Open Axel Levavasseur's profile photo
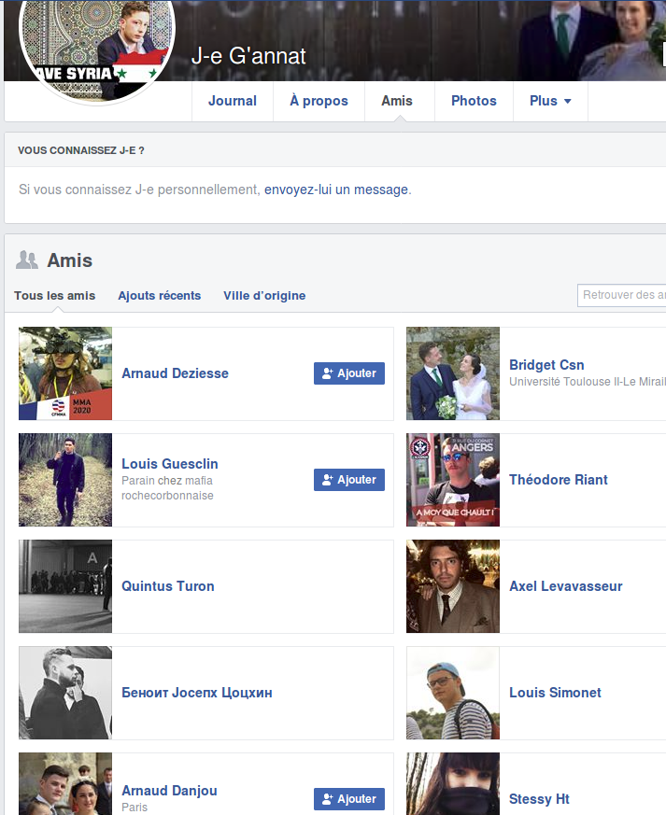This screenshot has height=815, width=666. (453, 586)
